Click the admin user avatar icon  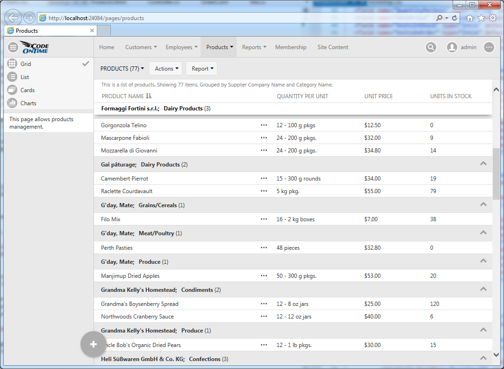click(x=452, y=47)
